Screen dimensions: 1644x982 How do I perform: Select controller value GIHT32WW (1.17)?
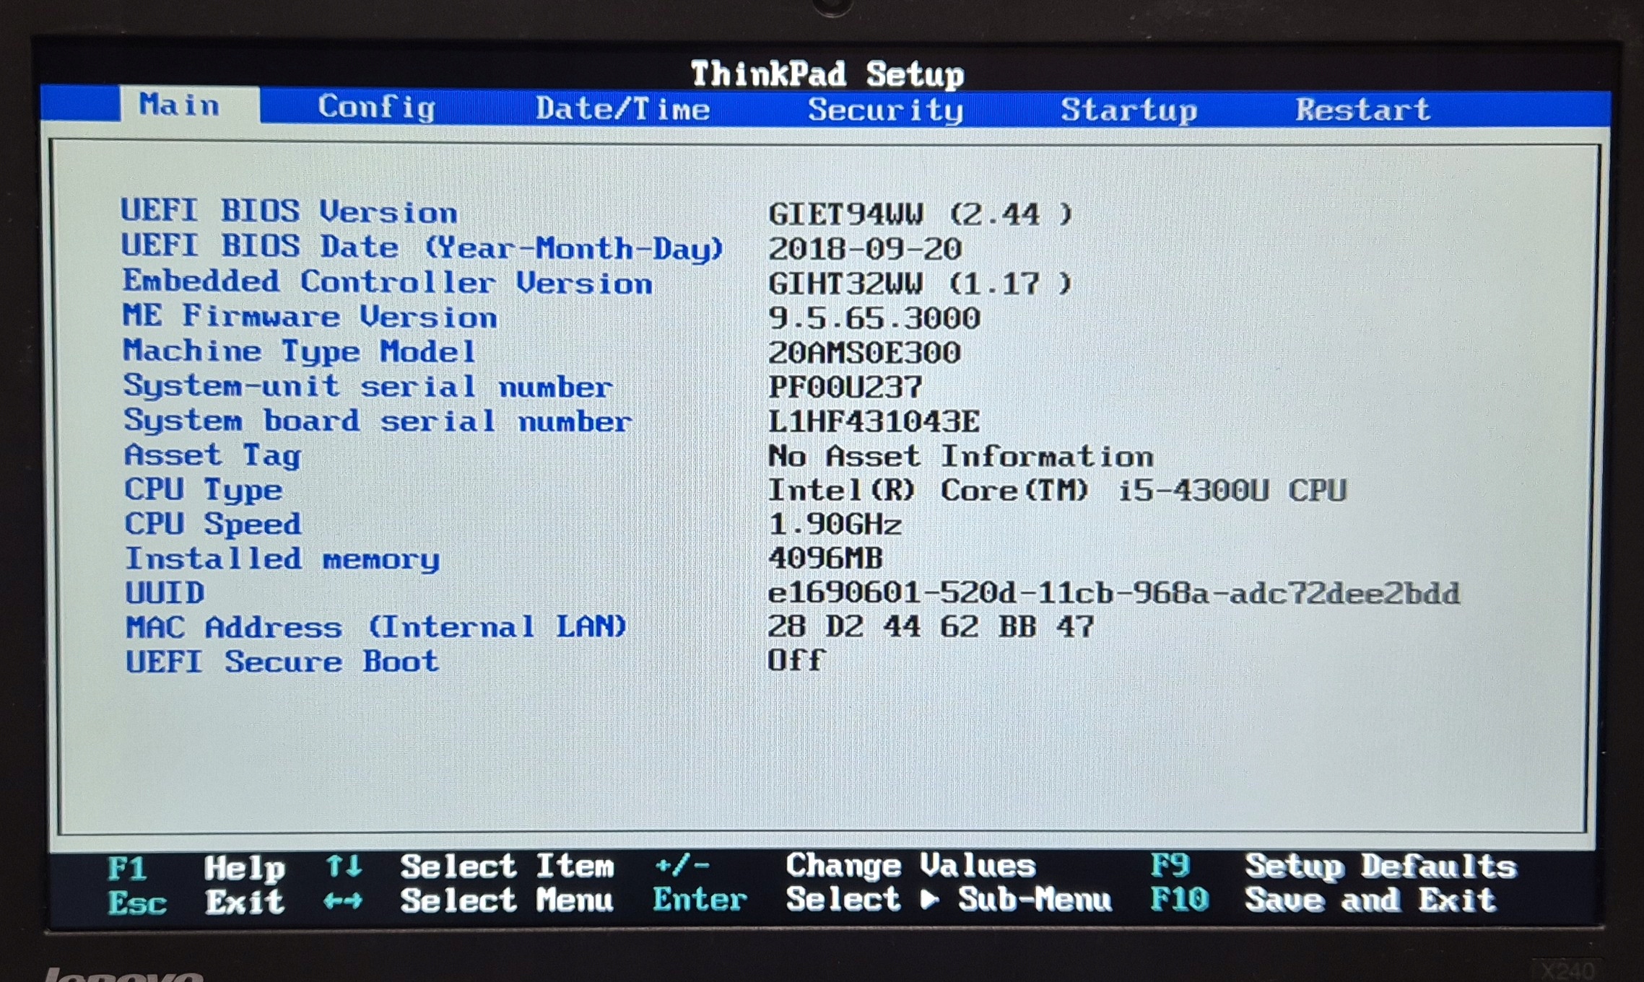[x=920, y=284]
